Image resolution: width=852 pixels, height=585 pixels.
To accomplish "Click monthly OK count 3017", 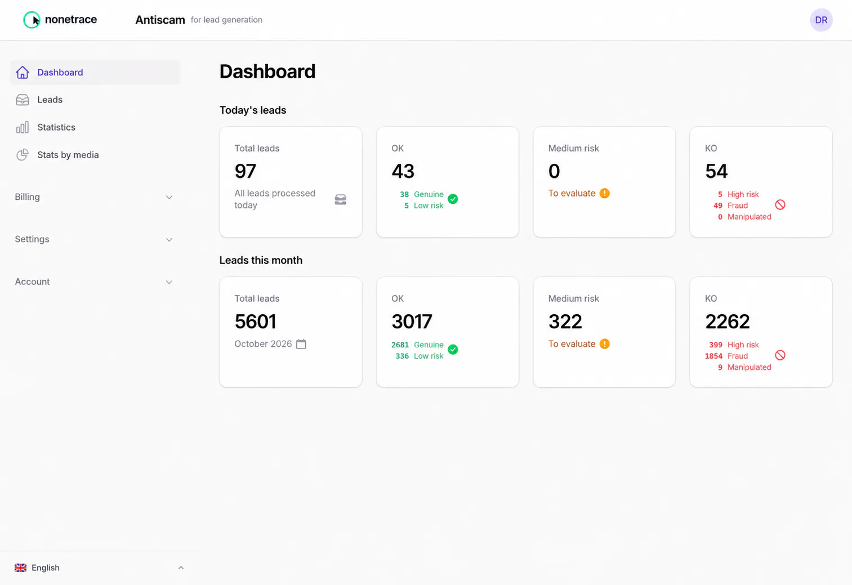I will [412, 321].
